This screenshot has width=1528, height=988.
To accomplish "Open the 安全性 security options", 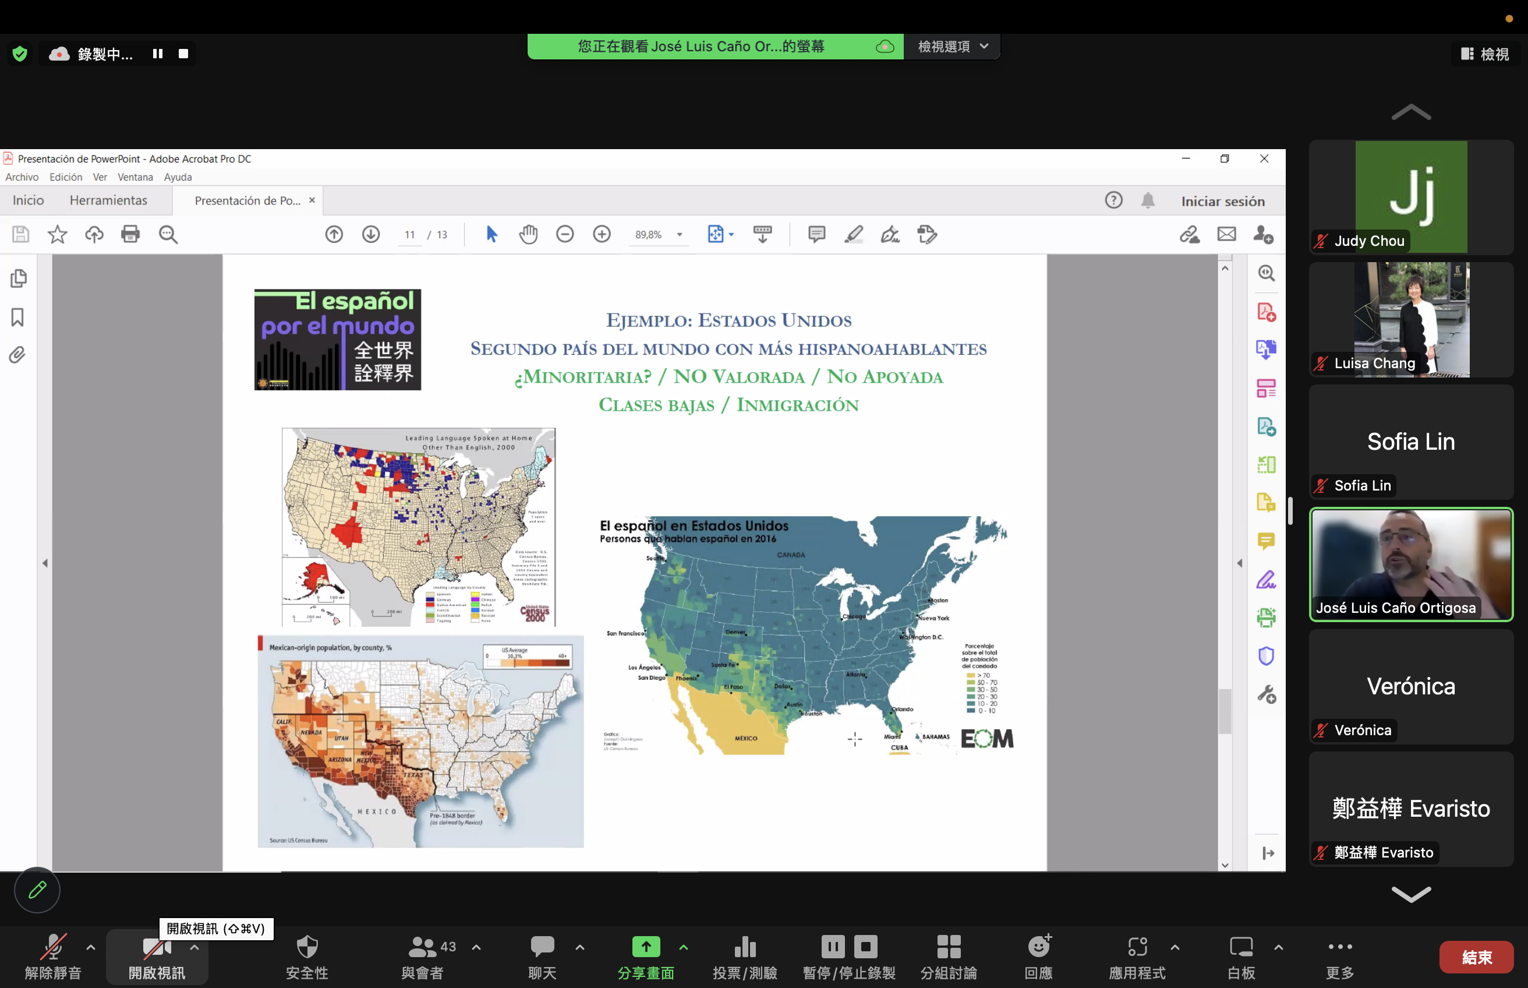I will [307, 957].
